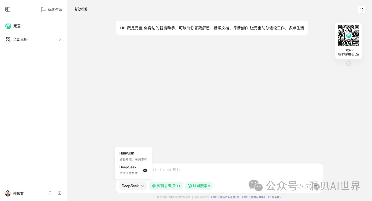
Task: Click the 联网搜索 globe icon
Action: 189,186
